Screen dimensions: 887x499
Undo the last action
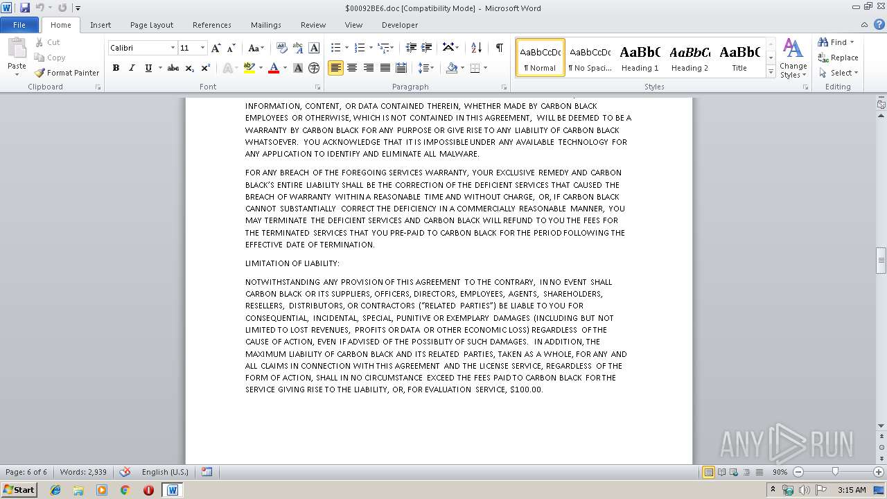(40, 8)
